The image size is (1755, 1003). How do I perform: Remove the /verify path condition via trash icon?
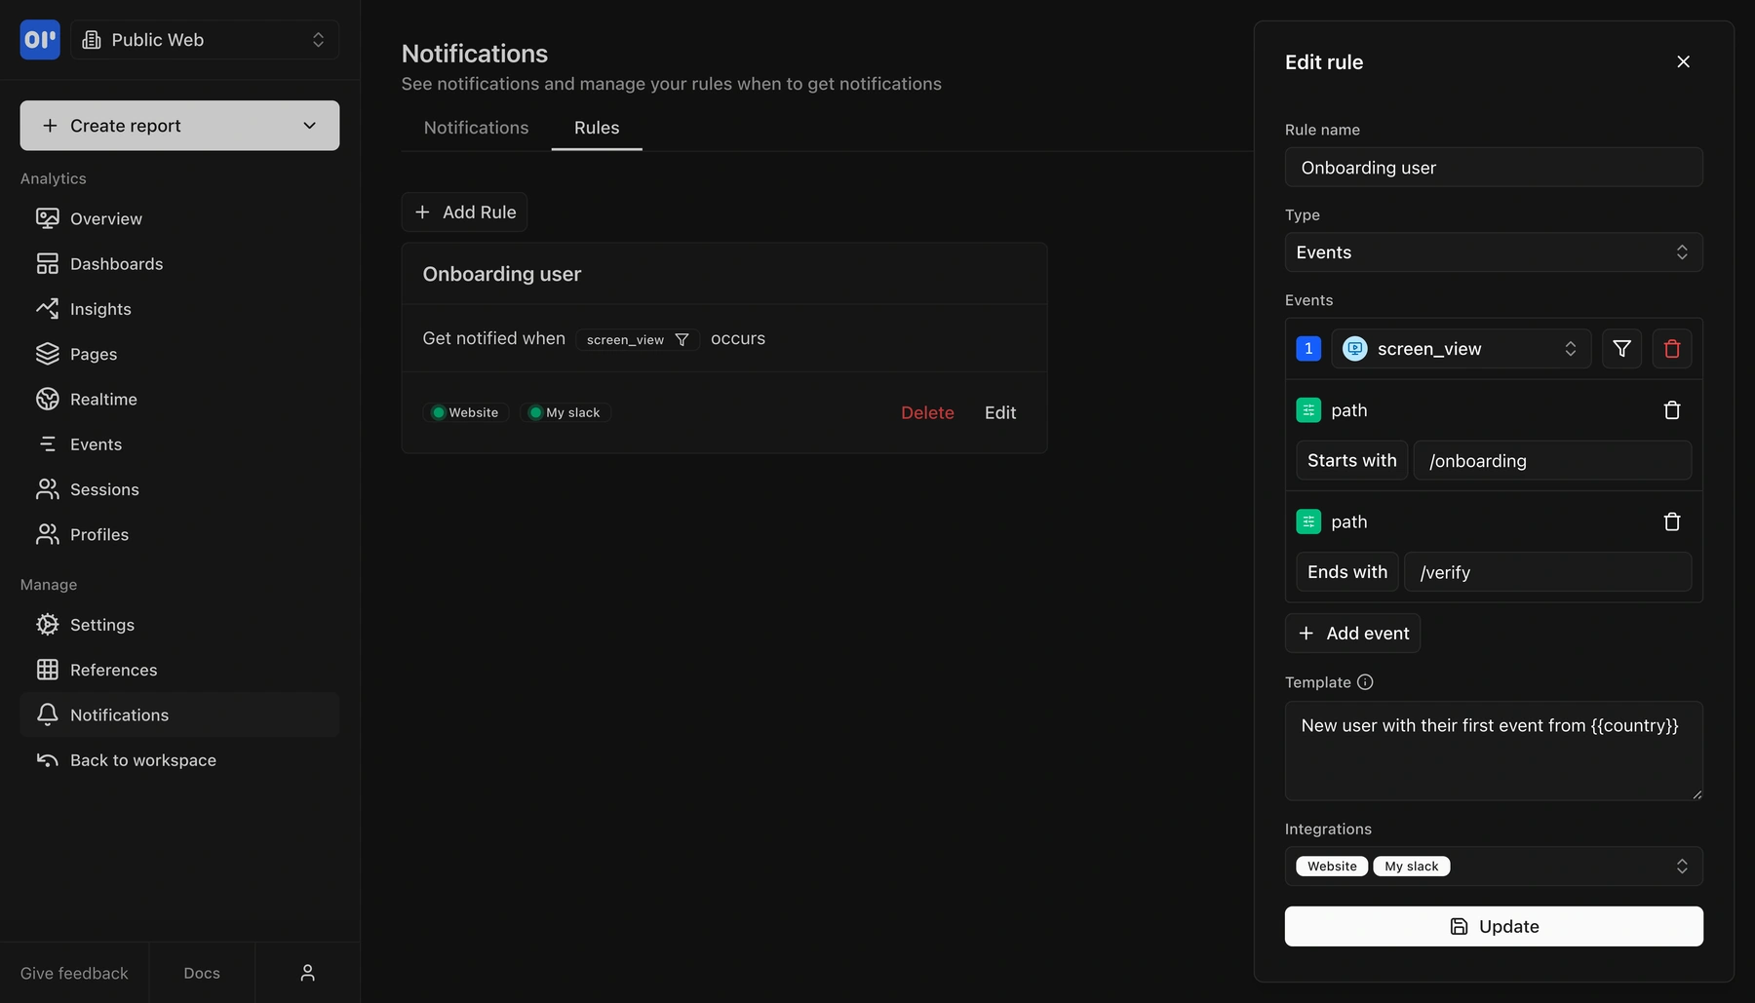tap(1672, 521)
